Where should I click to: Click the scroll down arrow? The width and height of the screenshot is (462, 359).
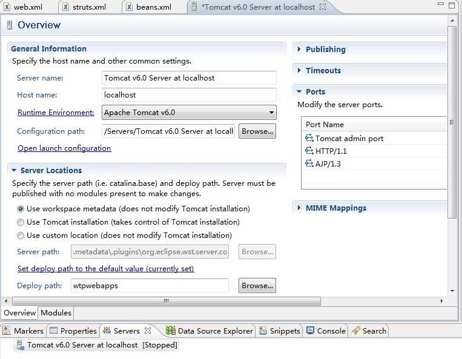pos(452,291)
